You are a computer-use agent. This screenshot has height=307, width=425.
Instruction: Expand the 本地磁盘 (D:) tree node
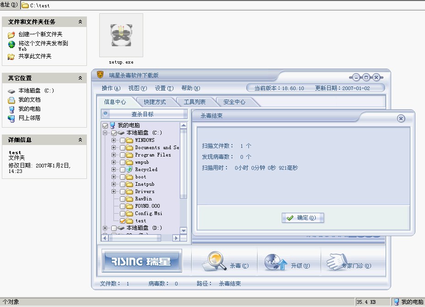click(105, 228)
